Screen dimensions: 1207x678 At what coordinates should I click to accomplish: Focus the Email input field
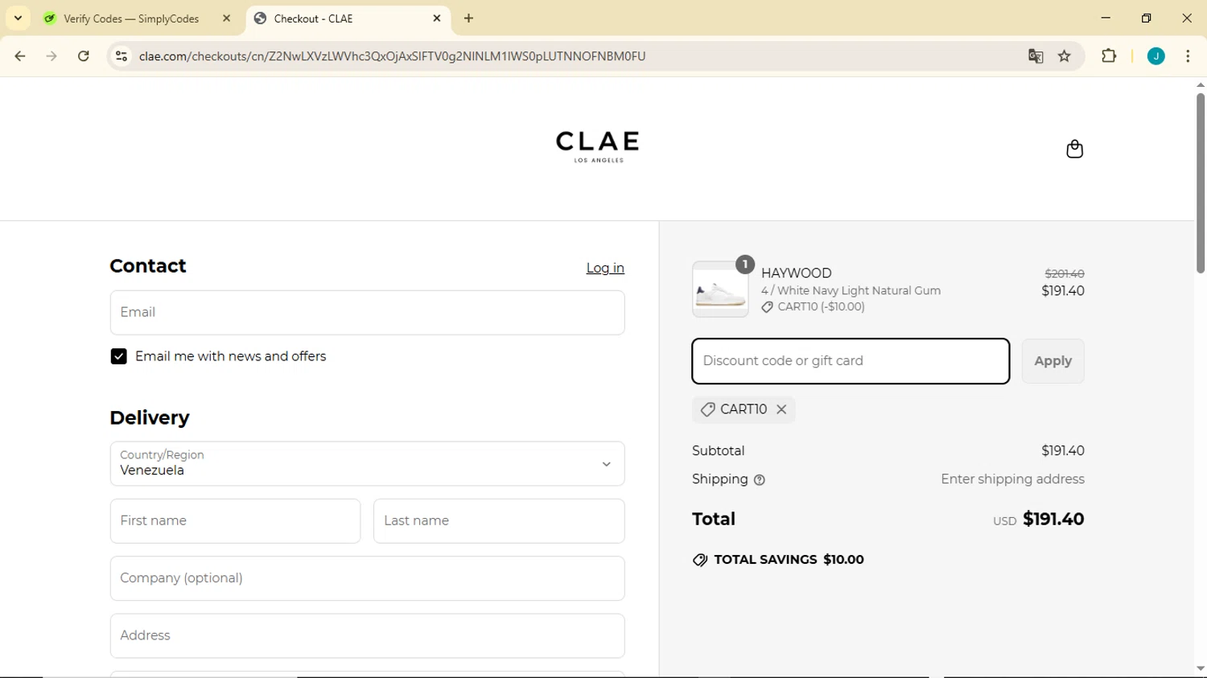click(x=367, y=313)
